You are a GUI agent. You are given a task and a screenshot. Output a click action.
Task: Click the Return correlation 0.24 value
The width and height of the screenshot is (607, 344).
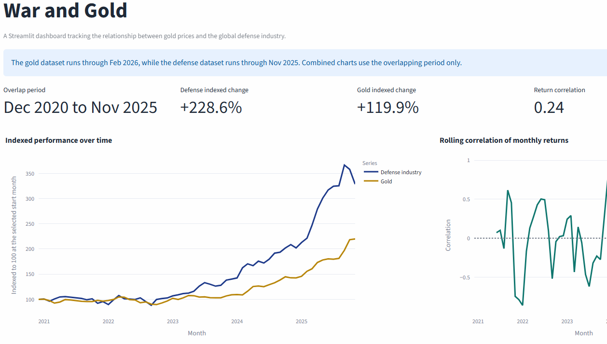tap(549, 107)
